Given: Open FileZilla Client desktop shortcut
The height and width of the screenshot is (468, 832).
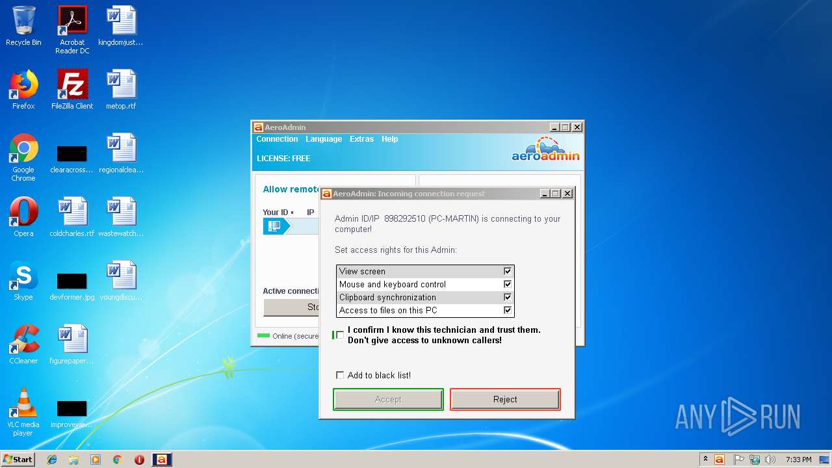Looking at the screenshot, I should click(72, 90).
